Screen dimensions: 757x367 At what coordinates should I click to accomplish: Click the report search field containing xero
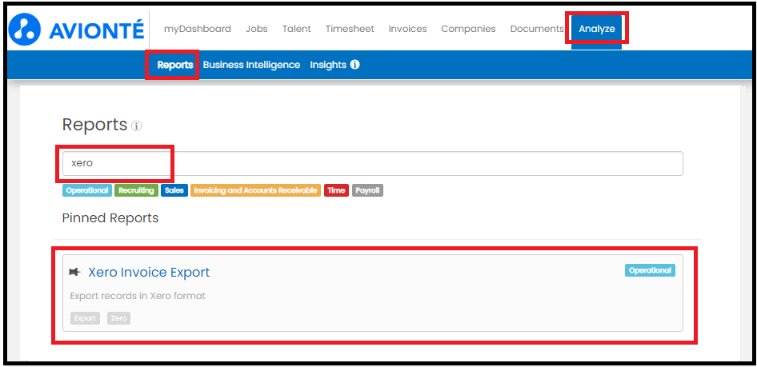(x=372, y=163)
